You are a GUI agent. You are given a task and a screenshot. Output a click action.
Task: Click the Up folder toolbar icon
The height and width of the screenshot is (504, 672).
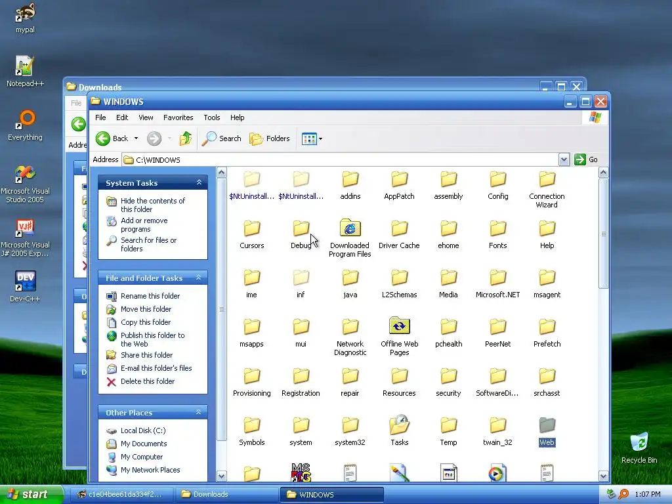coord(185,138)
